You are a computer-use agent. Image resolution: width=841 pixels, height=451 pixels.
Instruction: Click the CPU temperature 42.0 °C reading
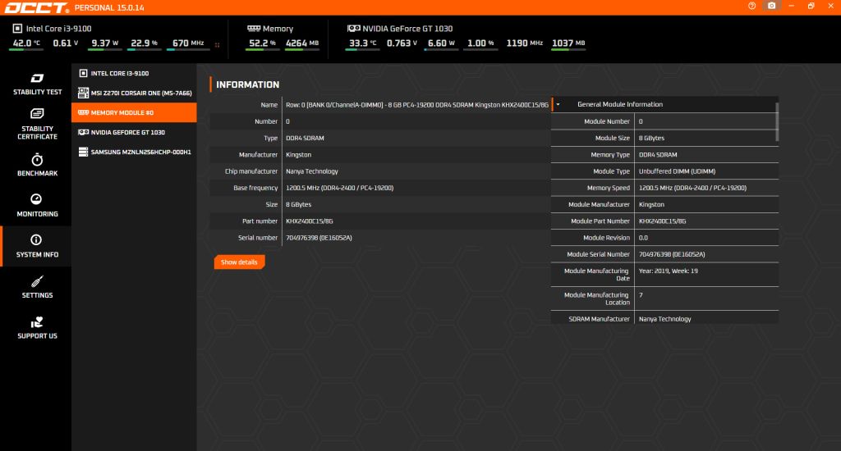(26, 43)
